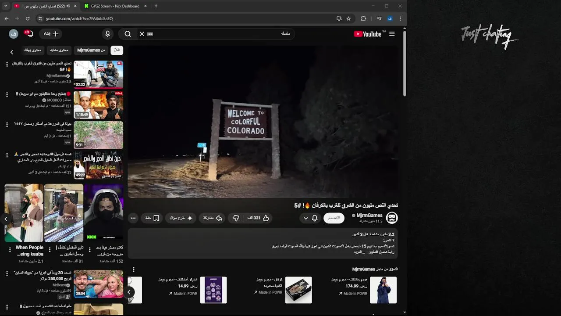Play the 45:22 religious lecture video

click(98, 165)
